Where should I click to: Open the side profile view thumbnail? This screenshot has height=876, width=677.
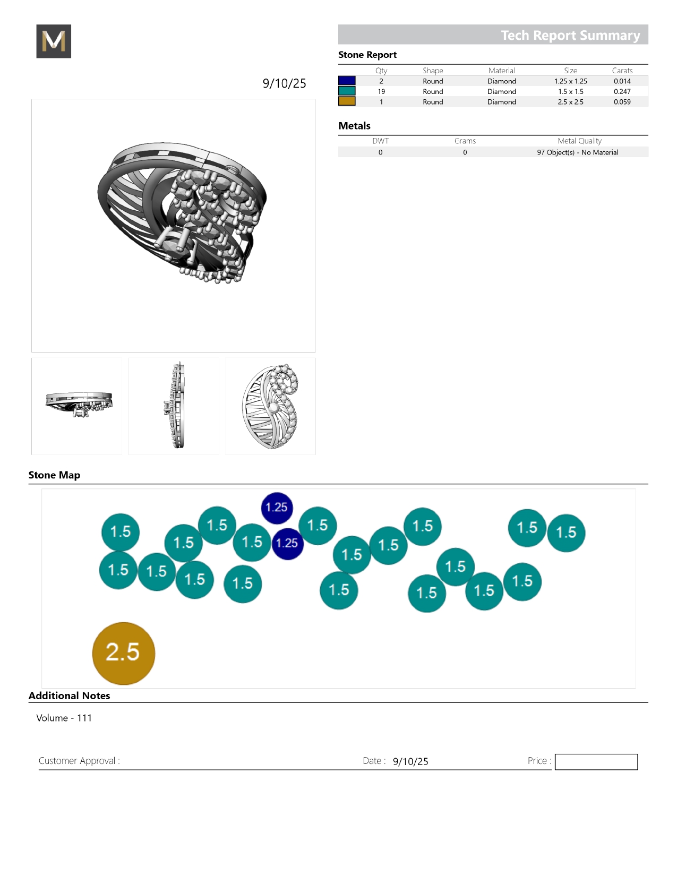tap(77, 406)
